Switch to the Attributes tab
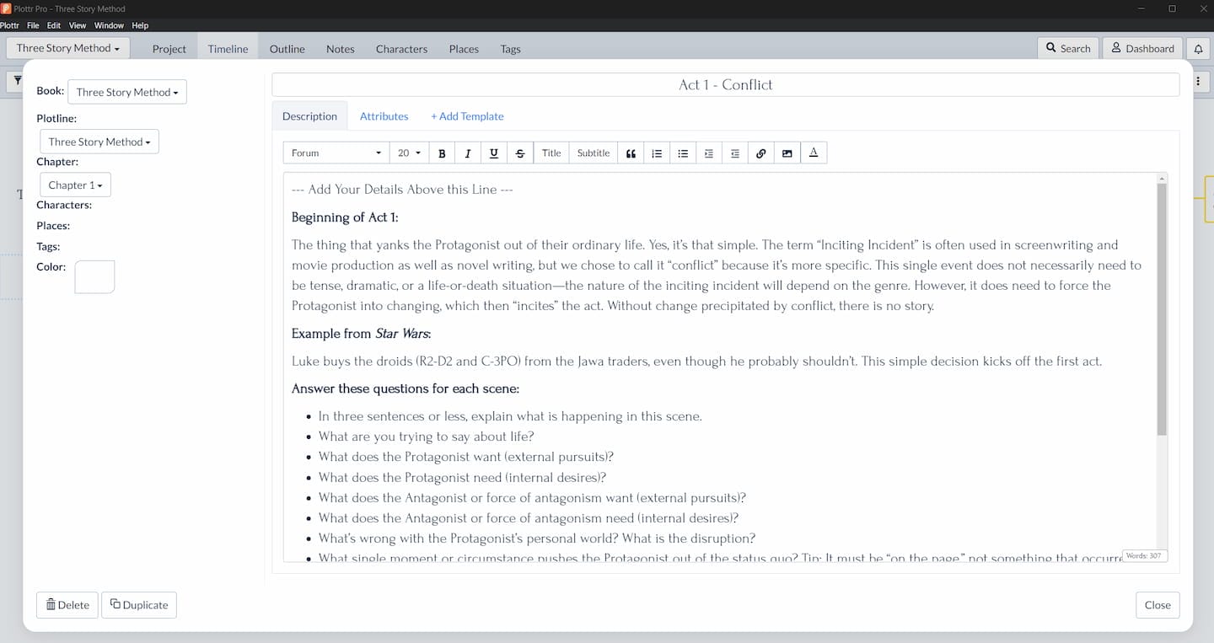Image resolution: width=1214 pixels, height=643 pixels. pyautogui.click(x=384, y=116)
